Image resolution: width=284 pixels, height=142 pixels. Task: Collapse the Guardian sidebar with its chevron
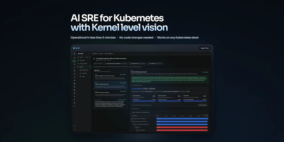pyautogui.click(x=88, y=54)
